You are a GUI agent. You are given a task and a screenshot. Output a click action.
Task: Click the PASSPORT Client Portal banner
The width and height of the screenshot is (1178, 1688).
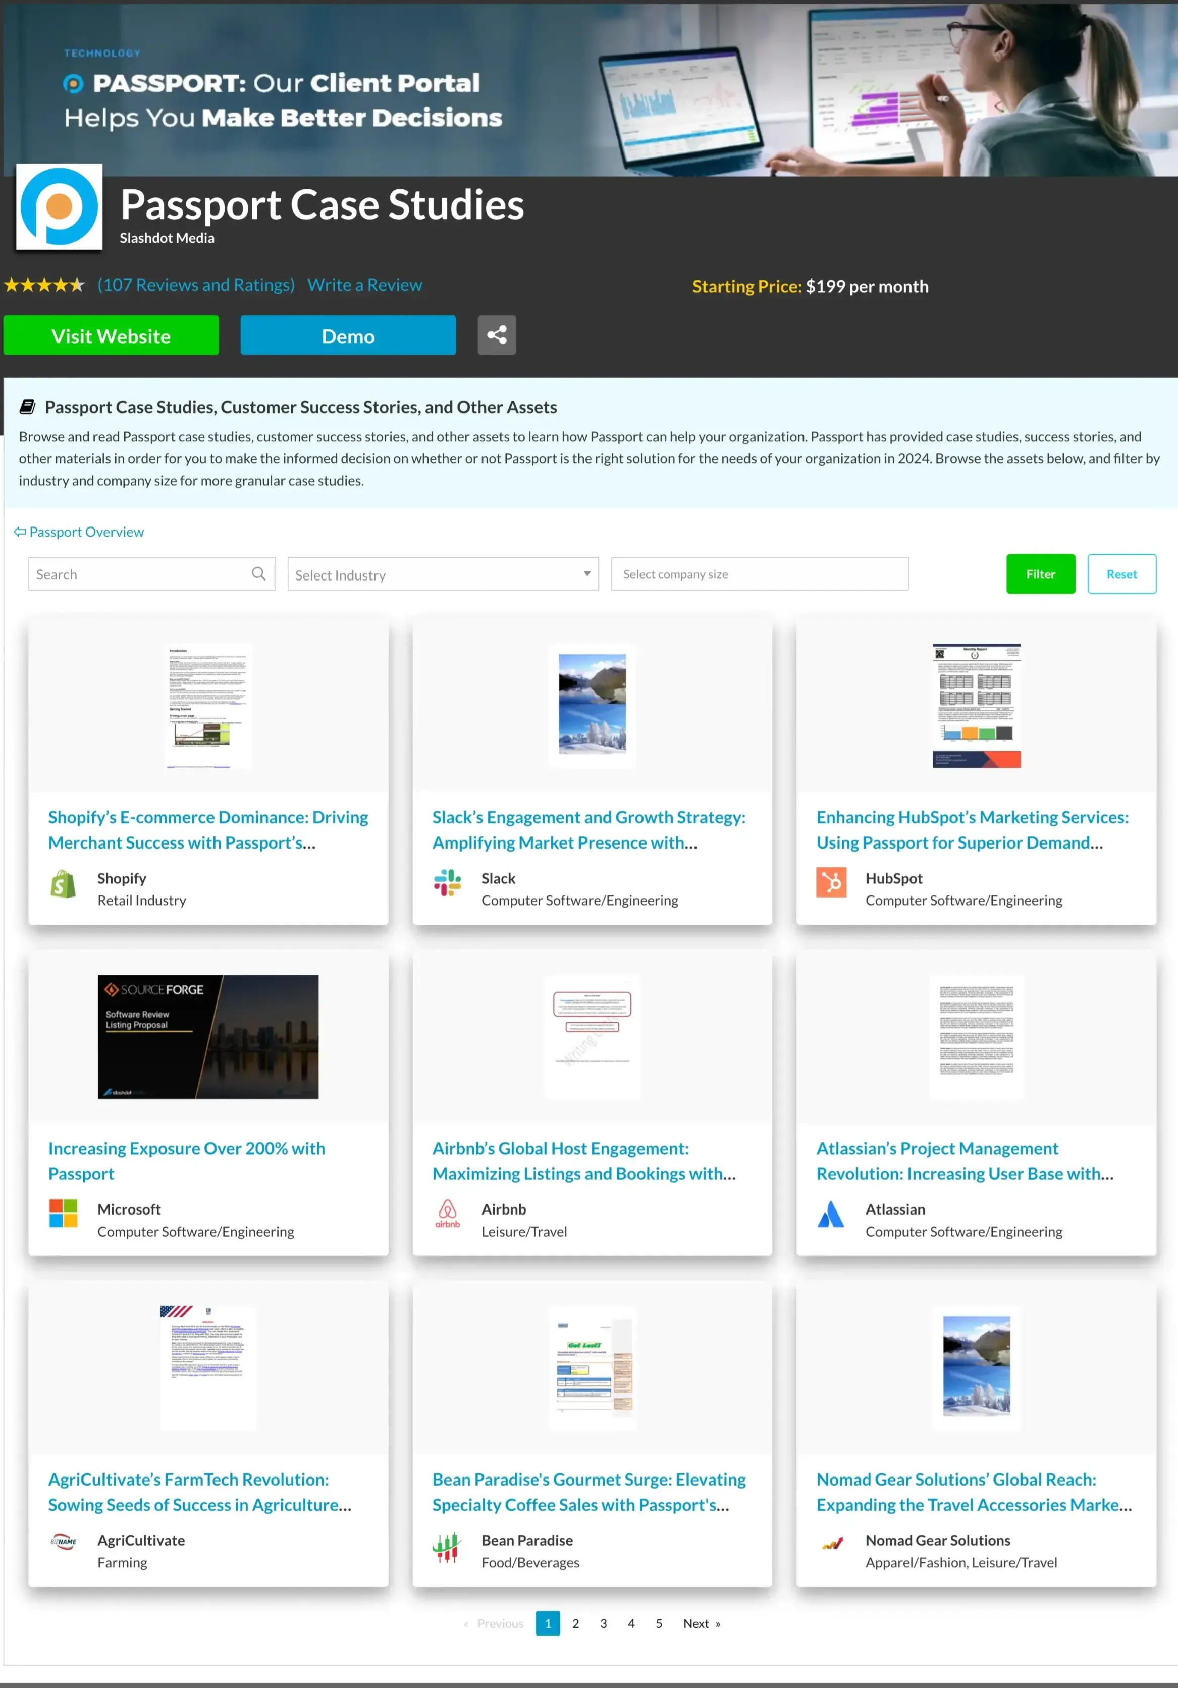point(591,90)
